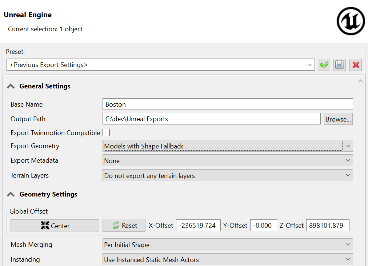Open the Preset dropdown
The height and width of the screenshot is (266, 368).
pyautogui.click(x=161, y=65)
